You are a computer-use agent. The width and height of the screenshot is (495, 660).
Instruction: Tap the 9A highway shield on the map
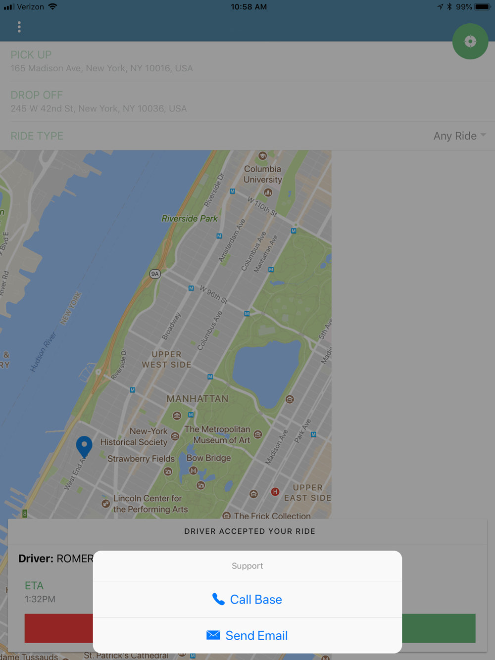[x=155, y=274]
